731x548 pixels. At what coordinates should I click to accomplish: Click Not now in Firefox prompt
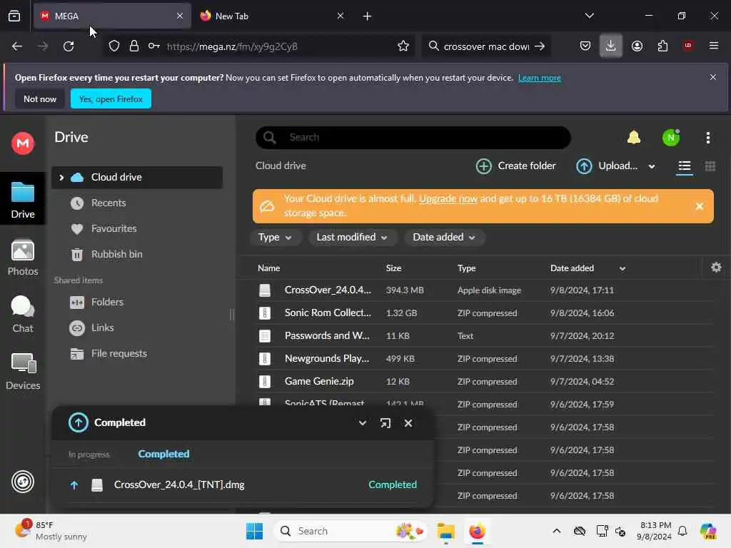(40, 98)
